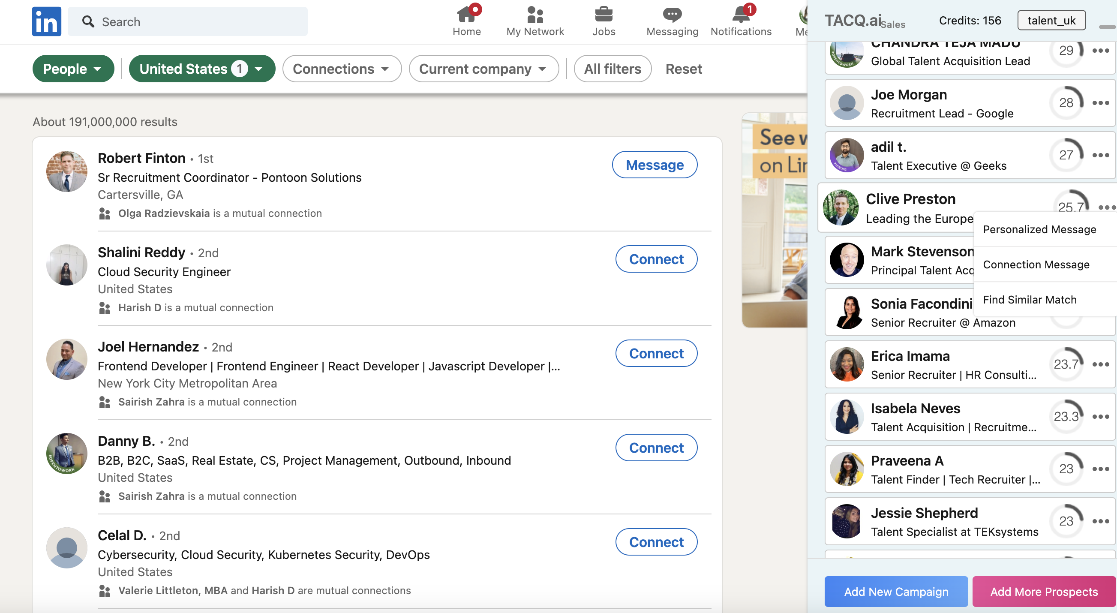Click Add More Prospects button
Viewport: 1117px width, 613px height.
(x=1044, y=591)
